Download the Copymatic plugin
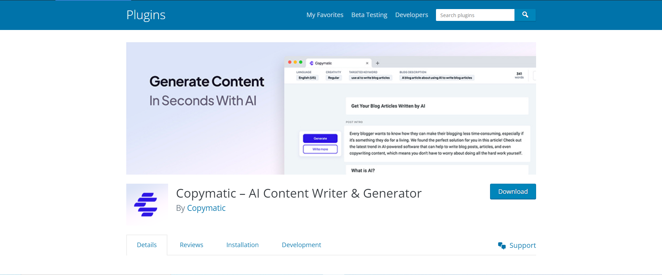The width and height of the screenshot is (662, 275). [513, 191]
